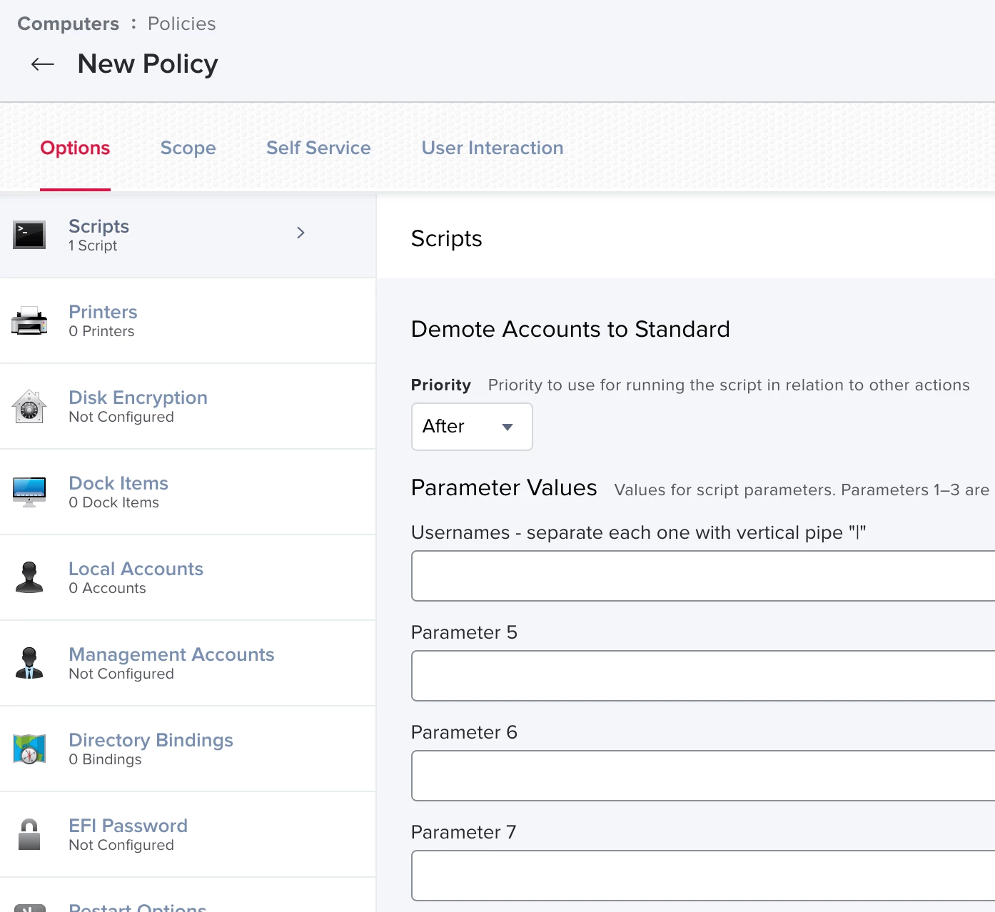
Task: Open the Dock Items payload link
Action: pos(118,483)
